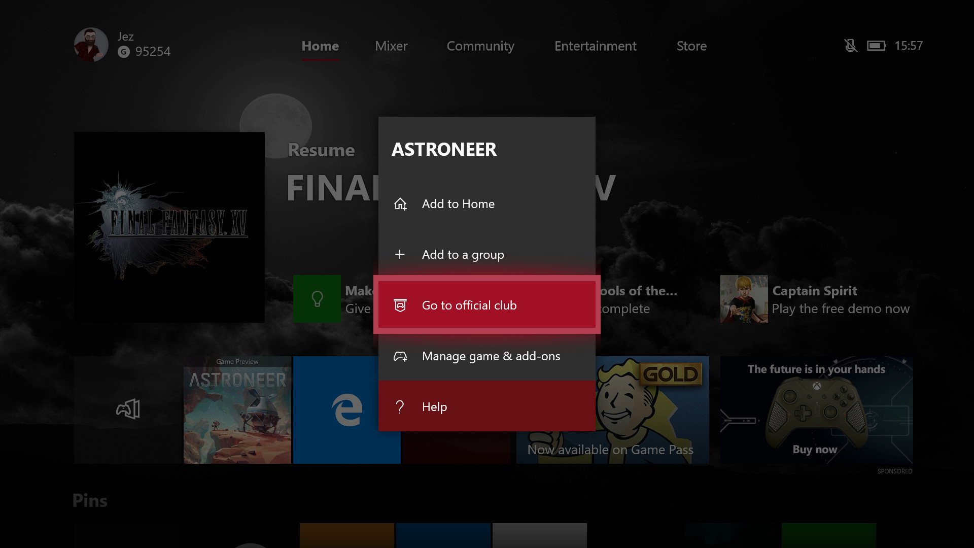Click the home icon beside Add to Home
This screenshot has width=974, height=548.
pos(400,204)
